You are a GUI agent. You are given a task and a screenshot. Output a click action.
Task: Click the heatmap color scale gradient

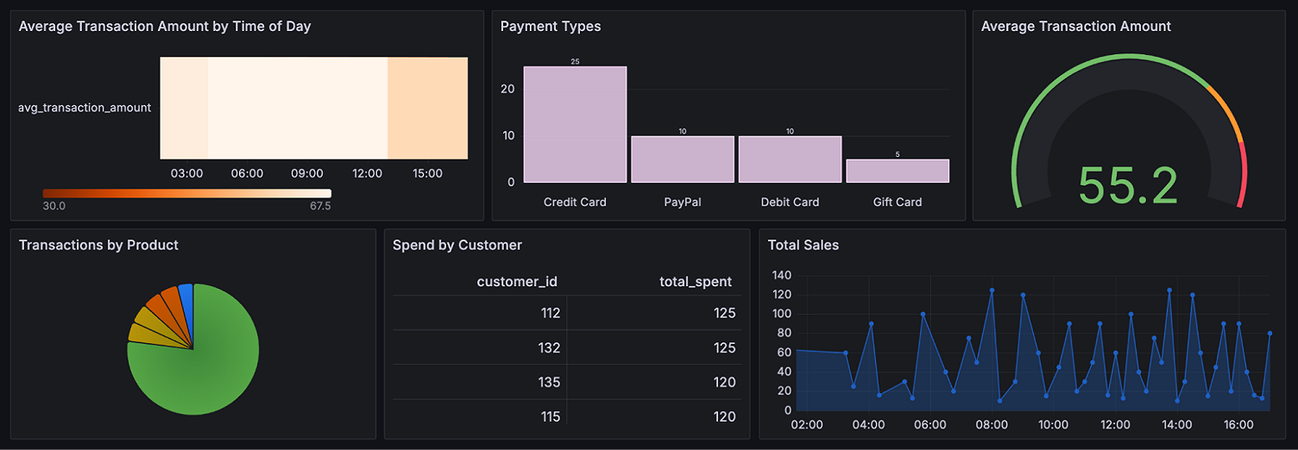click(186, 193)
